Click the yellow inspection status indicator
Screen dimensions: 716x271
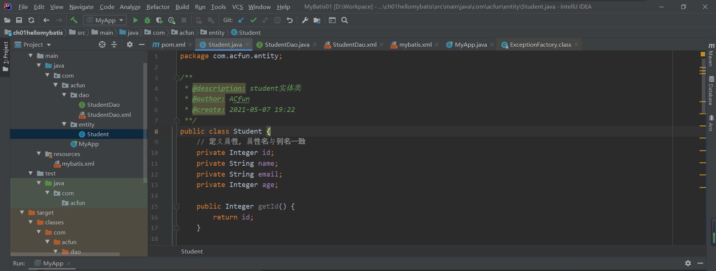tap(703, 54)
